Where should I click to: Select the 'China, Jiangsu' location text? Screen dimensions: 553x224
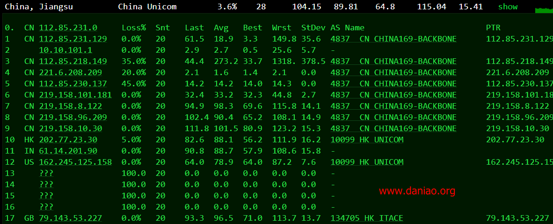tap(39, 7)
